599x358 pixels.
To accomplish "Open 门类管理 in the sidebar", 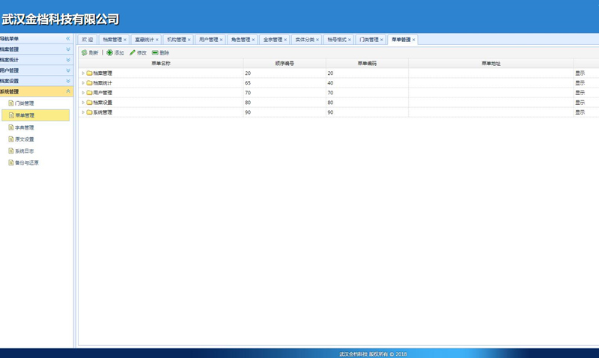I will 24,103.
